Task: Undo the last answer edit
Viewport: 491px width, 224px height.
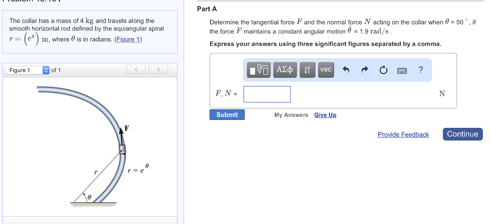Action: tap(346, 70)
